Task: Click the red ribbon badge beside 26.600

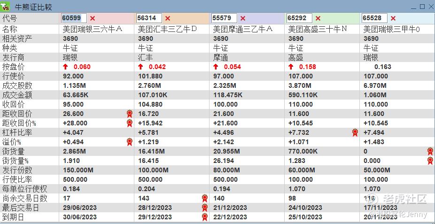Action: [x=130, y=114]
